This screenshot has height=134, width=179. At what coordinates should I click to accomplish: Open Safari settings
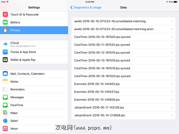coord(34,121)
